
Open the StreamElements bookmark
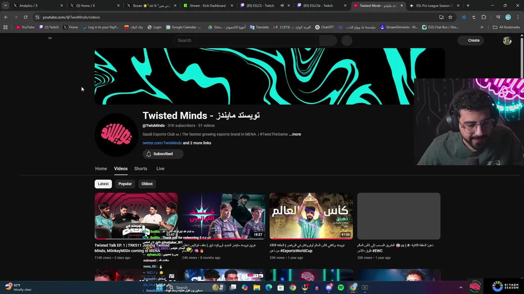tap(399, 27)
